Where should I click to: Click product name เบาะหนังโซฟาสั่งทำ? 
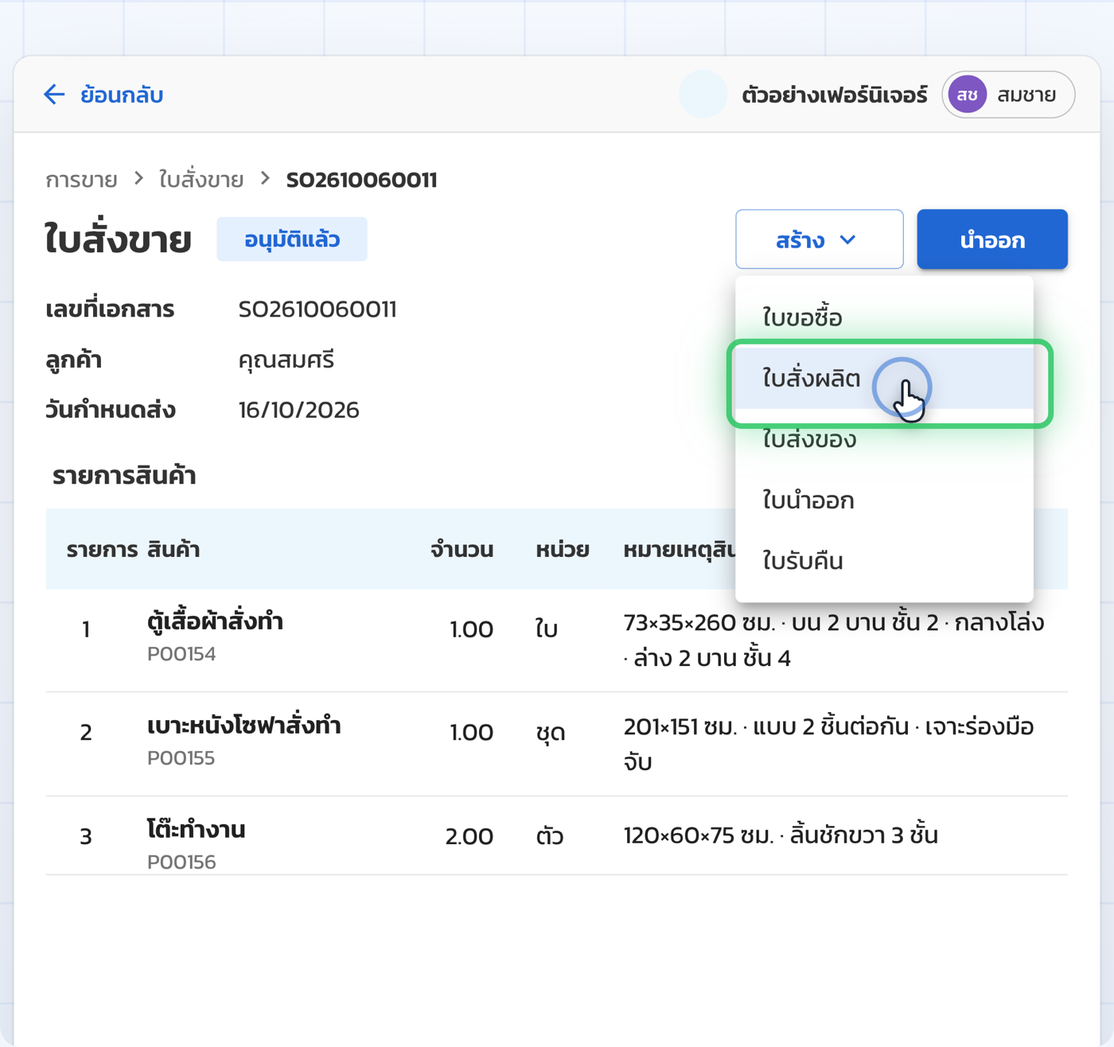(244, 726)
